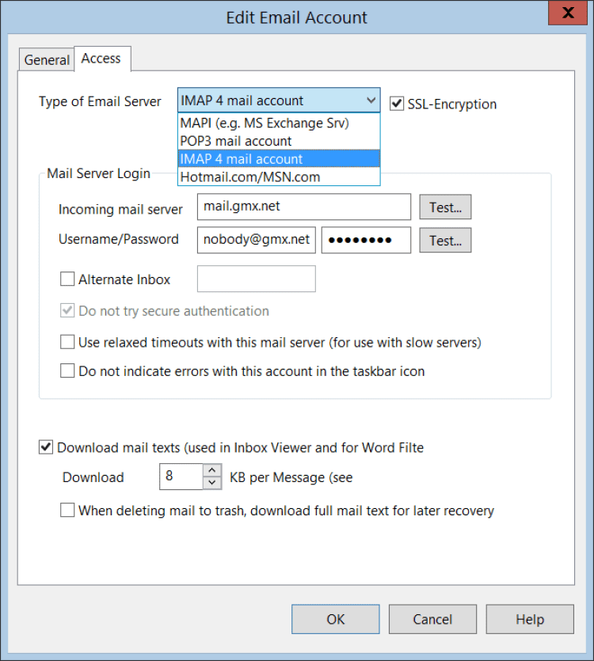Confirm with the OK button
The width and height of the screenshot is (594, 661).
click(x=335, y=619)
